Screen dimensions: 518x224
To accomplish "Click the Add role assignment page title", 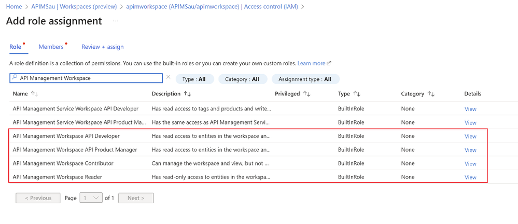I will click(x=54, y=21).
